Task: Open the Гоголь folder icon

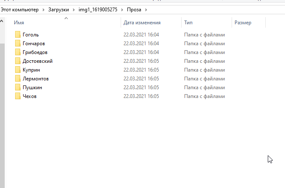Action: 18,34
